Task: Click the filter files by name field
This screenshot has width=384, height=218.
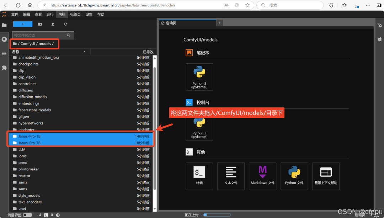Action: (43, 35)
